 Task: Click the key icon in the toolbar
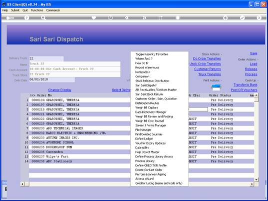click(10, 18)
